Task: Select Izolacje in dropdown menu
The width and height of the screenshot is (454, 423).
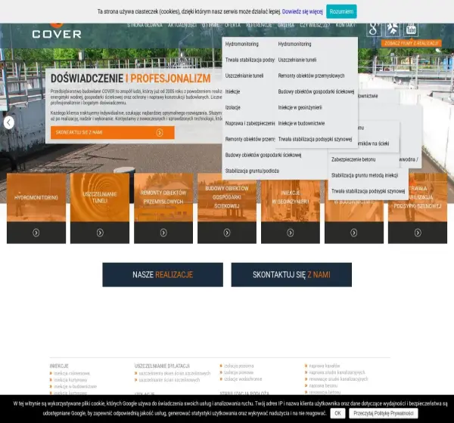Action: pos(233,107)
